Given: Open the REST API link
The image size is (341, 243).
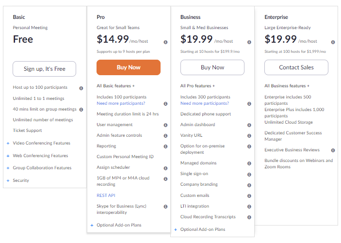Looking at the screenshot, I should click(106, 195).
